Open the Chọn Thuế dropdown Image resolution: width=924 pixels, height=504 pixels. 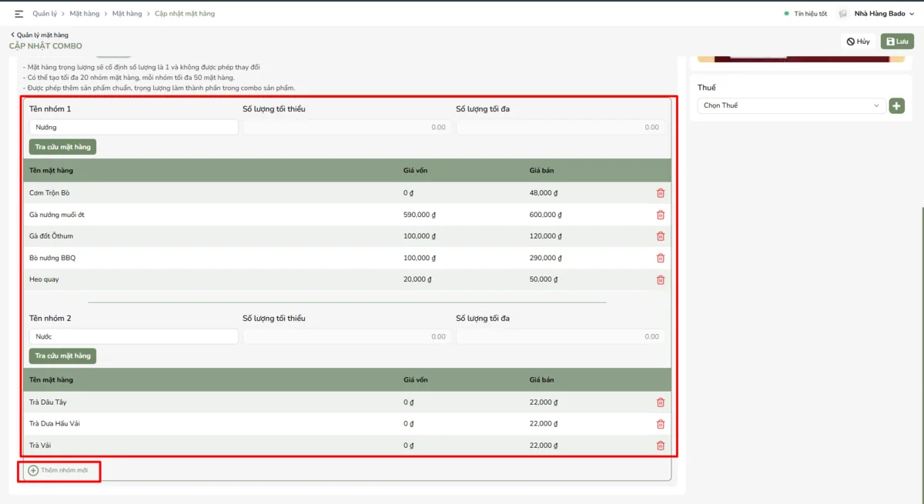click(x=792, y=105)
